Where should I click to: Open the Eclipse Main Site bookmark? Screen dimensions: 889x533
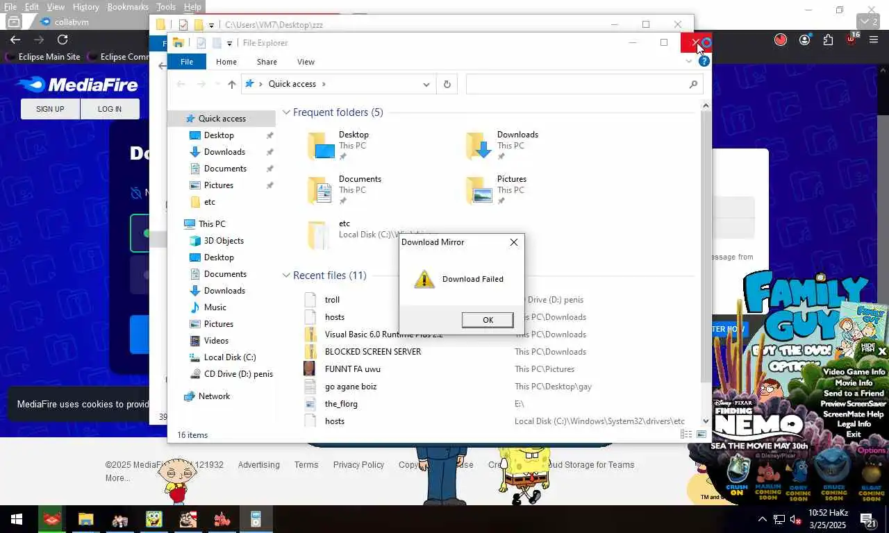click(x=43, y=57)
